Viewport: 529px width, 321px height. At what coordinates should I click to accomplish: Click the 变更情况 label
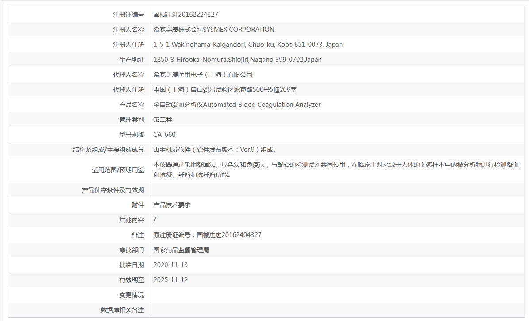coord(131,295)
